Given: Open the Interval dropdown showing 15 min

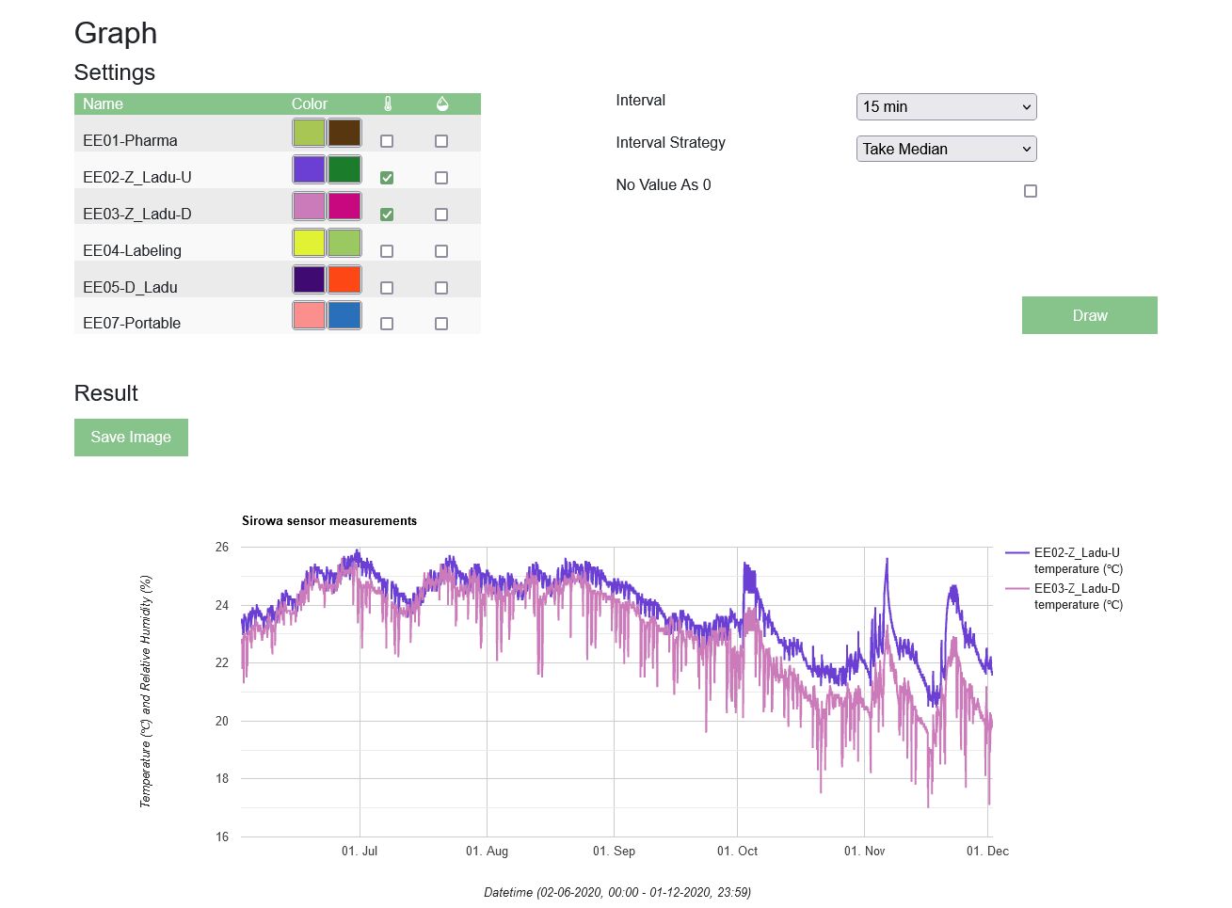Looking at the screenshot, I should 946,106.
